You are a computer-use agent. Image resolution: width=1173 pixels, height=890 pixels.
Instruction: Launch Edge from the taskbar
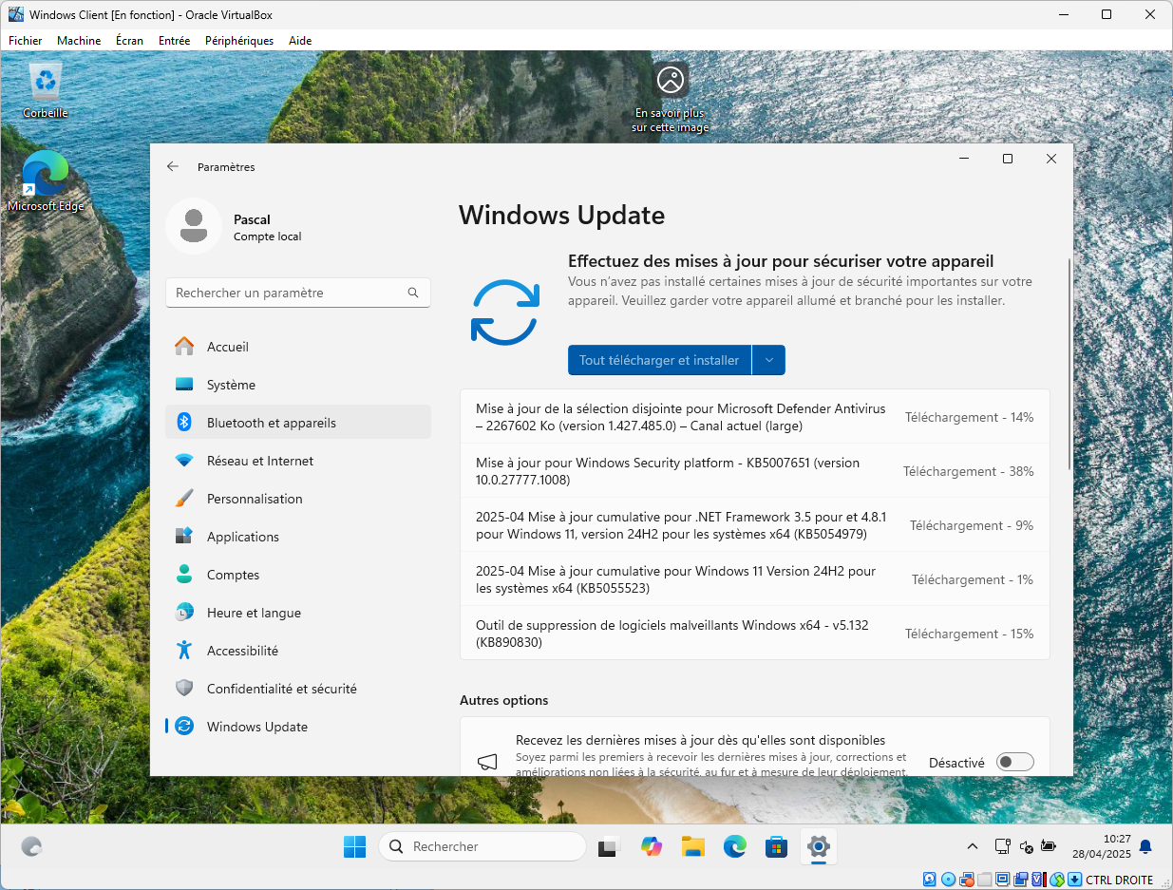tap(734, 846)
